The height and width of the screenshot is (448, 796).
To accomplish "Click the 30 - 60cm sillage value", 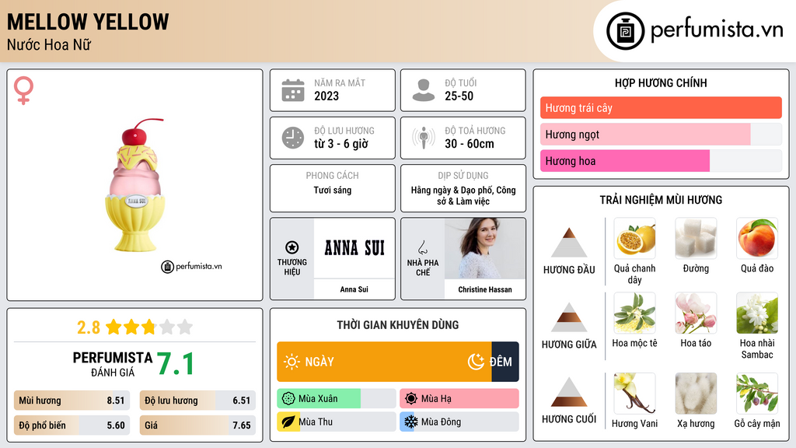I will tap(469, 144).
